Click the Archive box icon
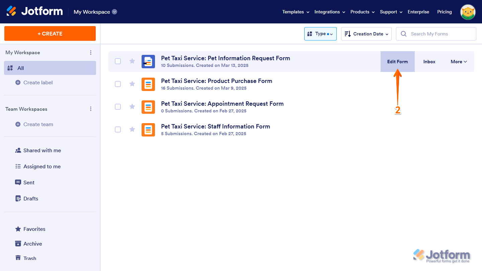Screen dimensions: 482x271 18,244
